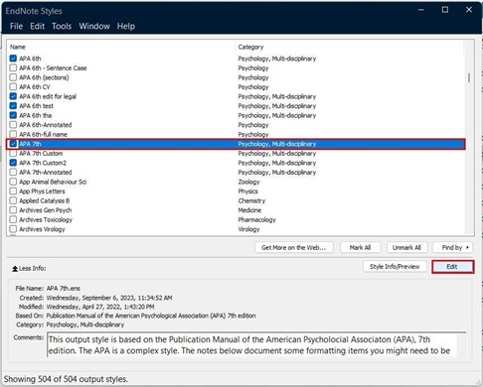The image size is (483, 387).
Task: Check the App Phys Letters style
Action: (x=13, y=192)
